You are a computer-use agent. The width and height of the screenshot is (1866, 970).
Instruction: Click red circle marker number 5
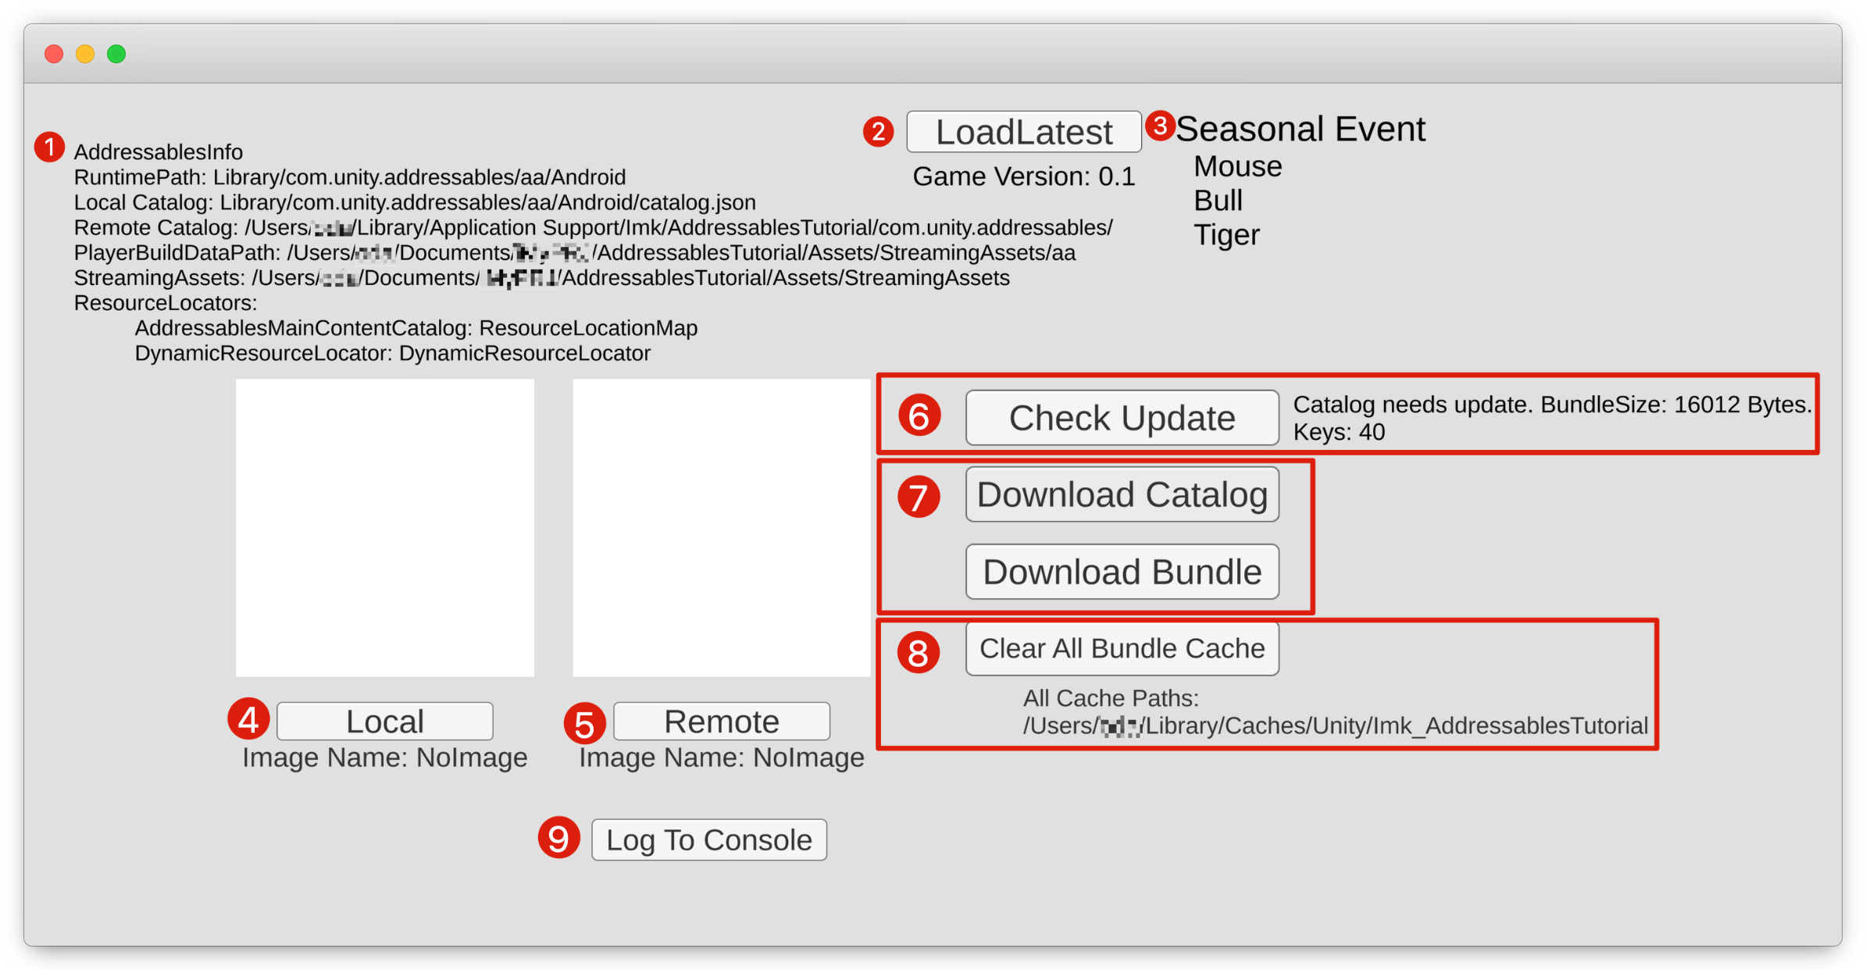point(584,723)
